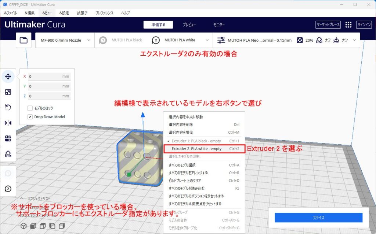Open the Per Model Settings tool

[8, 138]
